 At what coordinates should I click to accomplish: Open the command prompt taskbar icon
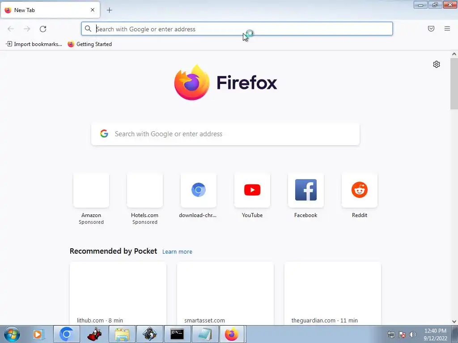point(177,334)
